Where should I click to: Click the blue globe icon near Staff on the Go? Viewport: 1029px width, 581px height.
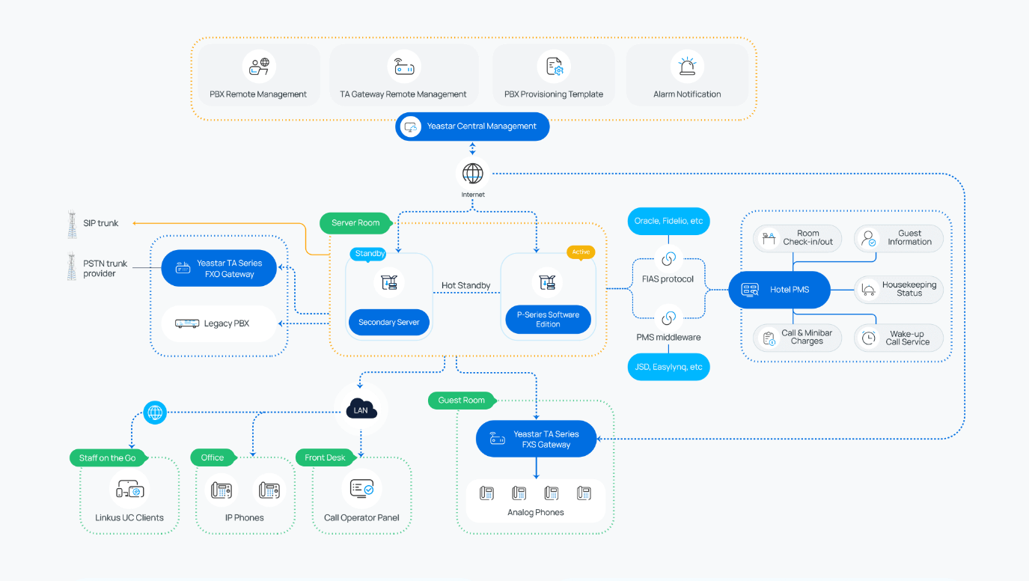coord(155,412)
